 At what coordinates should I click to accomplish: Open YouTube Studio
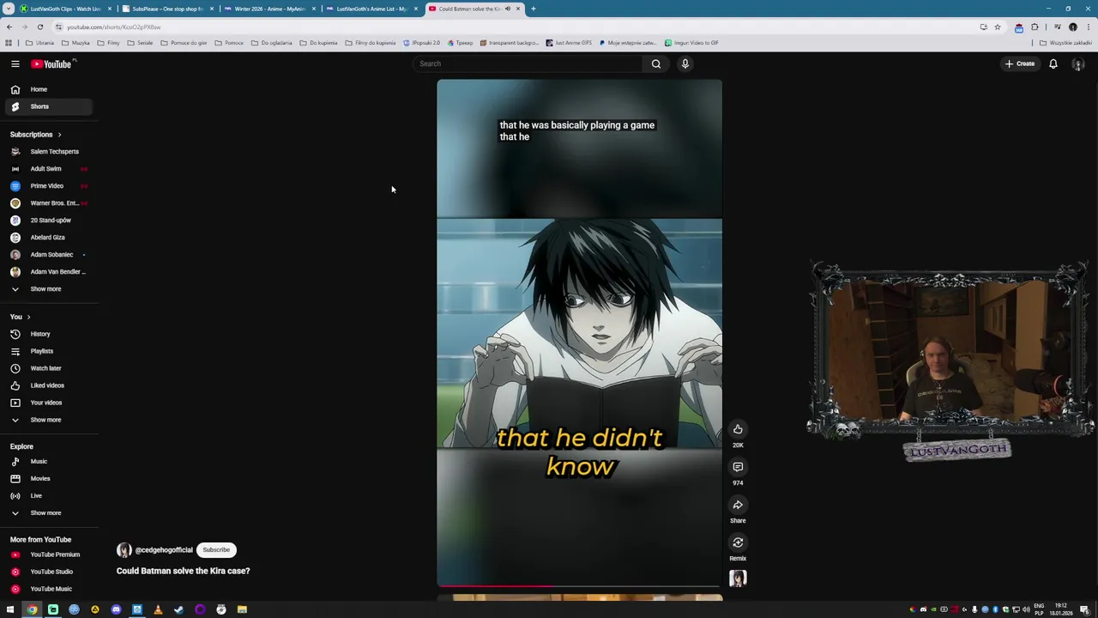(x=48, y=572)
